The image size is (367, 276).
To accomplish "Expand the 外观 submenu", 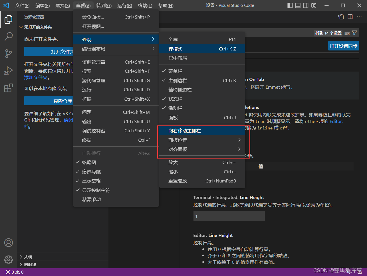I will tap(116, 40).
